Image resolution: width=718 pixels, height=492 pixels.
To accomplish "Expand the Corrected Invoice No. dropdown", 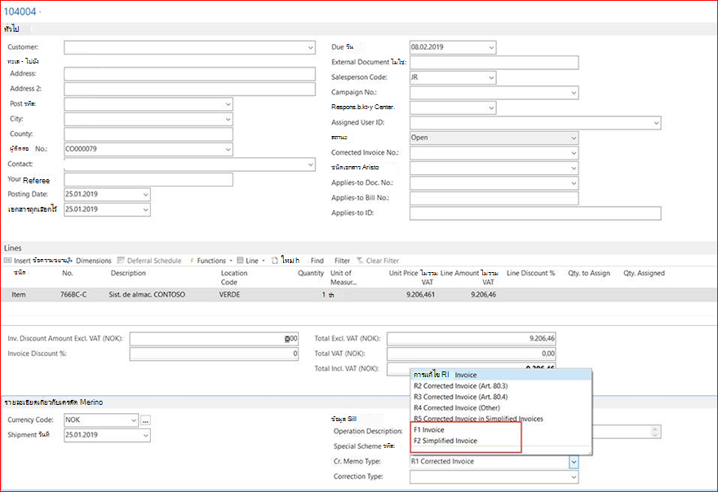I will pyautogui.click(x=574, y=153).
